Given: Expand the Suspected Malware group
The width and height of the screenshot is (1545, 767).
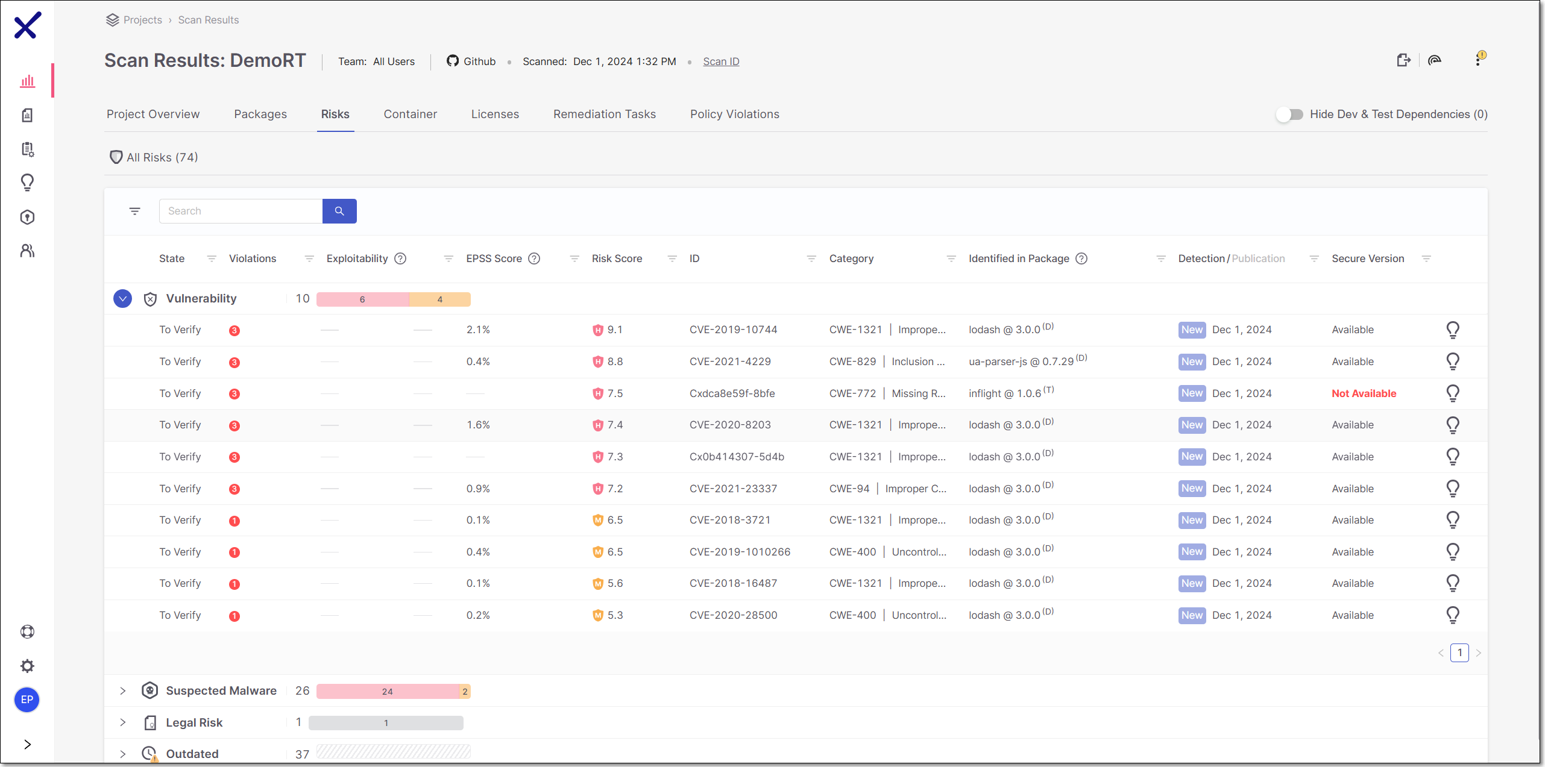Looking at the screenshot, I should pos(123,691).
